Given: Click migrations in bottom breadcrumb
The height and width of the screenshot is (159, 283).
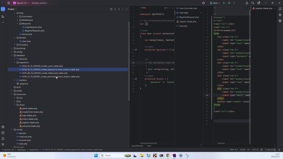Looking at the screenshot, I should (x=34, y=150).
